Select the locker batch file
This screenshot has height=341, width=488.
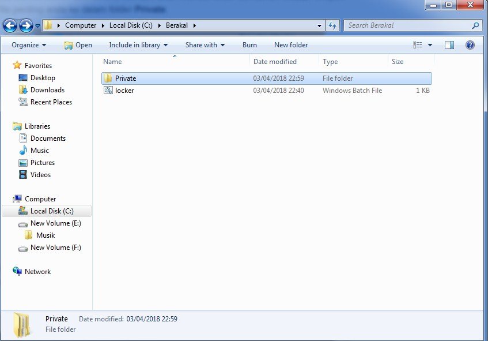tap(266, 91)
